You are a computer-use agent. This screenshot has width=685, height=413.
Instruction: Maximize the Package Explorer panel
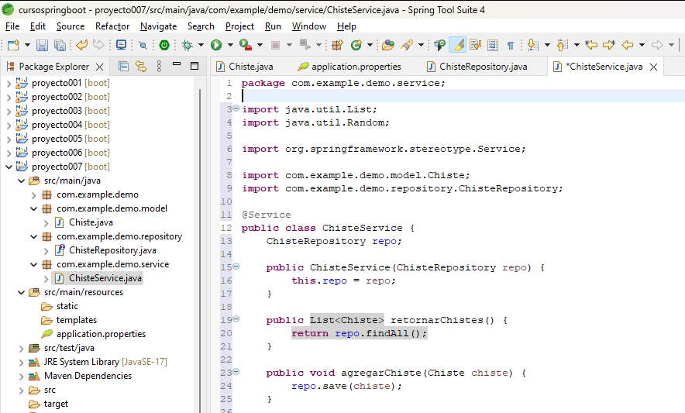click(194, 66)
